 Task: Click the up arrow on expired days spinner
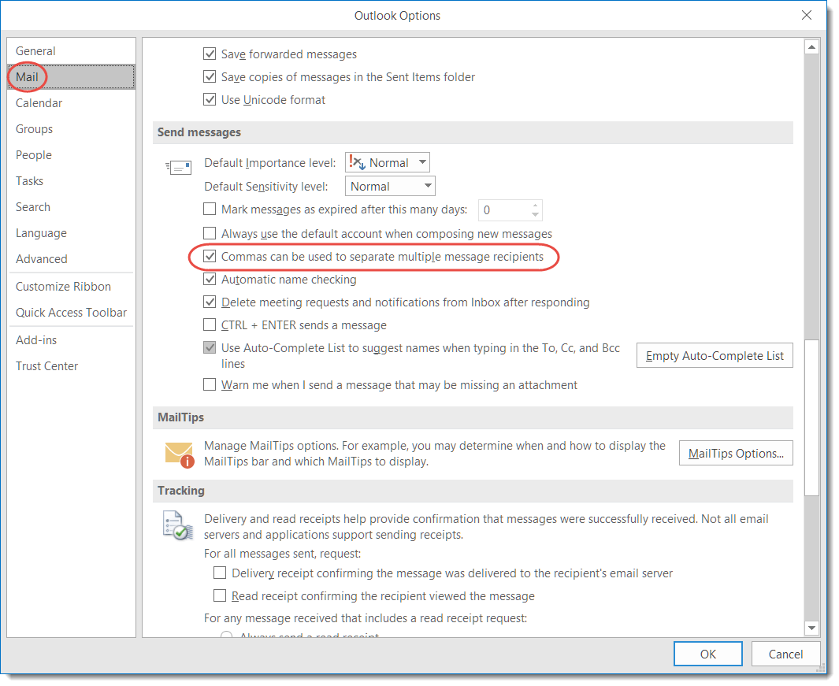click(x=536, y=206)
